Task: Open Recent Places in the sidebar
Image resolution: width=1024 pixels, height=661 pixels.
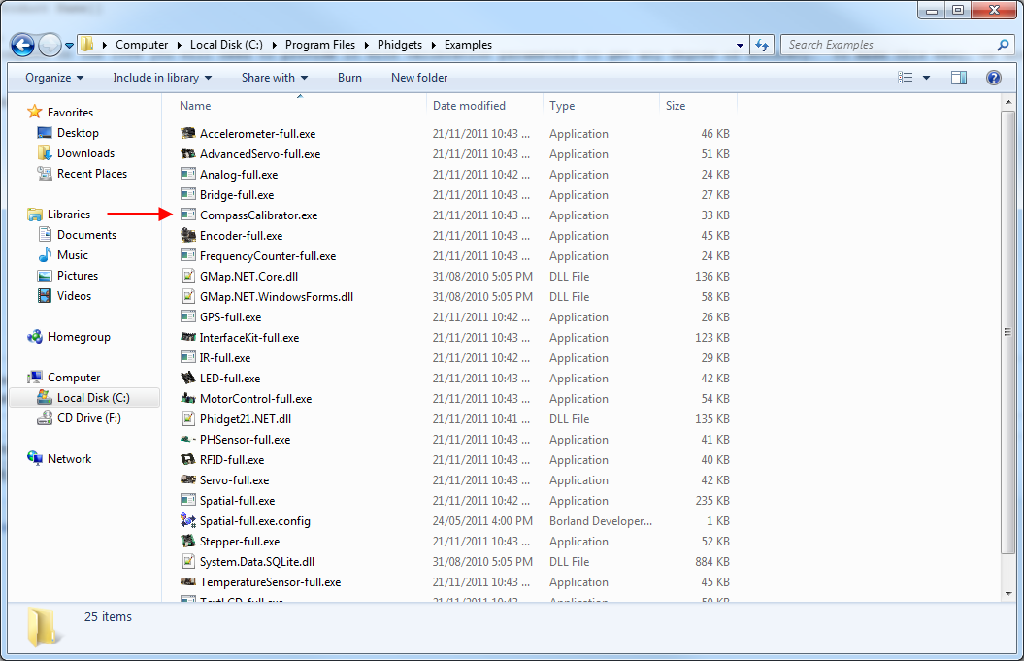Action: tap(92, 174)
